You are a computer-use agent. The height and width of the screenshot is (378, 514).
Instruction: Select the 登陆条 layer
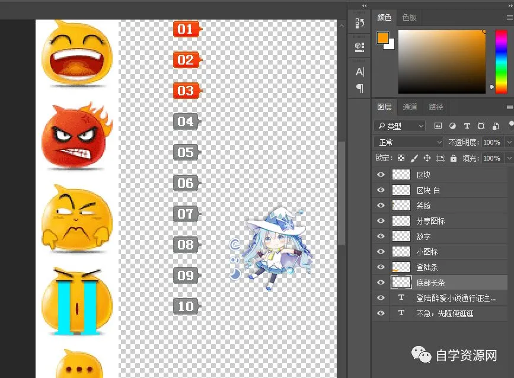tap(440, 267)
